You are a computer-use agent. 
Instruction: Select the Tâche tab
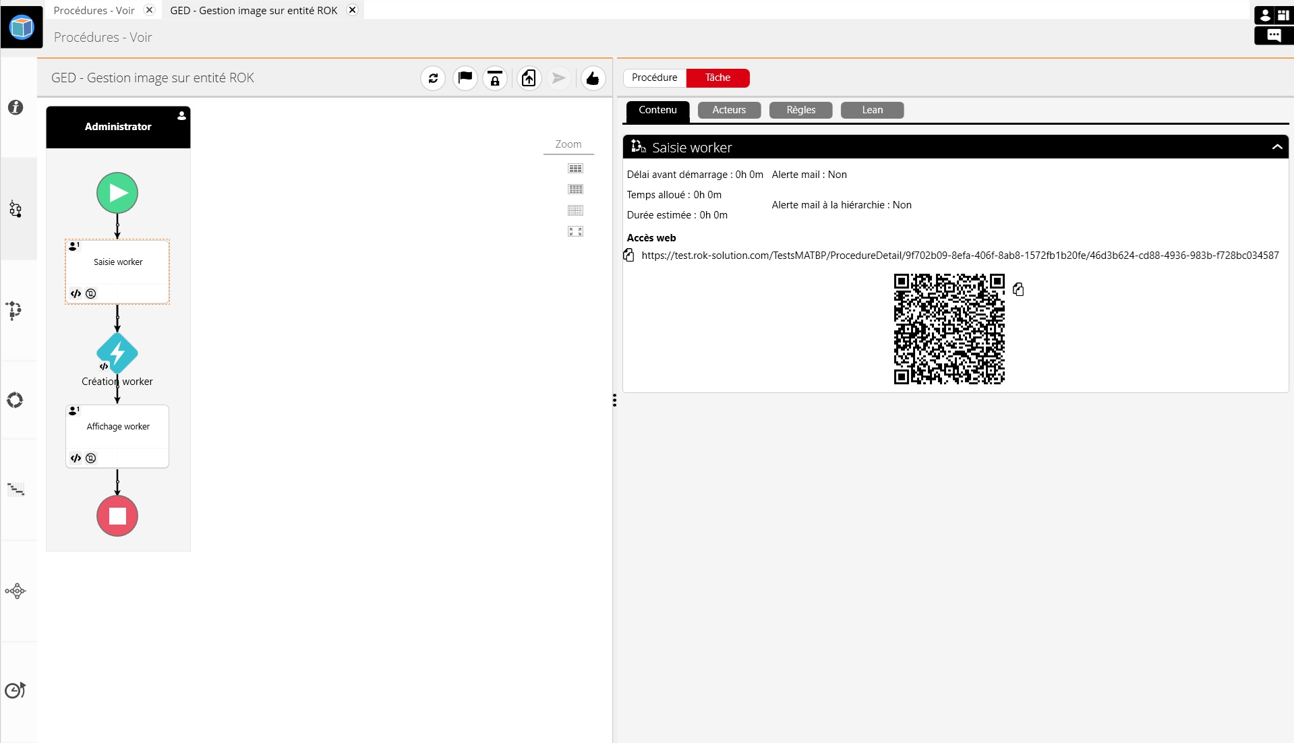tap(717, 78)
